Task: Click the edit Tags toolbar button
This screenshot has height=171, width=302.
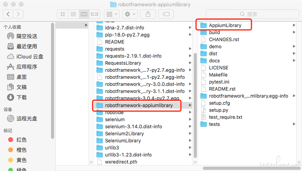Action: [166, 14]
